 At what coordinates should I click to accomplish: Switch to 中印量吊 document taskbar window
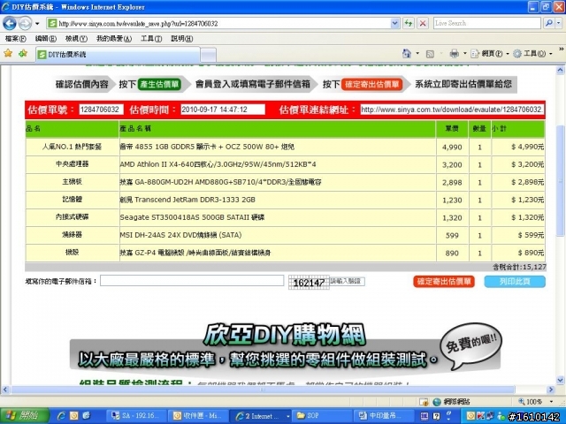[383, 416]
